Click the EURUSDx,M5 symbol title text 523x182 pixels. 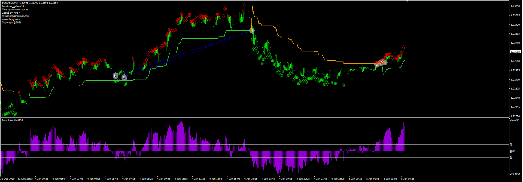point(10,3)
